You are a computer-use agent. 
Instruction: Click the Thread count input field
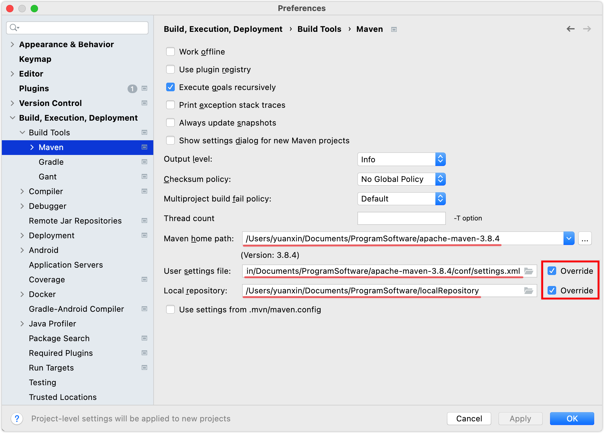pyautogui.click(x=401, y=218)
